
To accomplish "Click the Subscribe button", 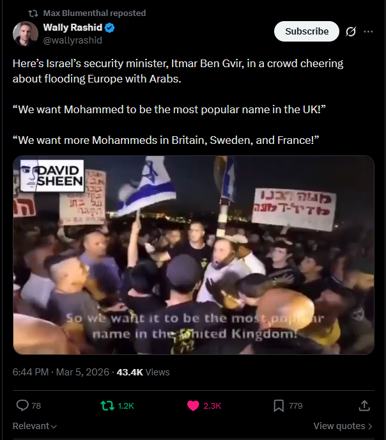I will pyautogui.click(x=307, y=31).
